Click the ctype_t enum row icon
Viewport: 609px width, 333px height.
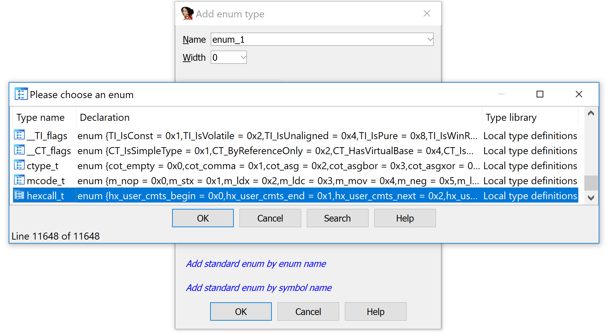coord(19,165)
